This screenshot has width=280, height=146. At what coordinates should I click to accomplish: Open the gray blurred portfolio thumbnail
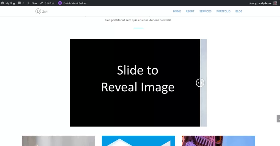(x=58, y=141)
